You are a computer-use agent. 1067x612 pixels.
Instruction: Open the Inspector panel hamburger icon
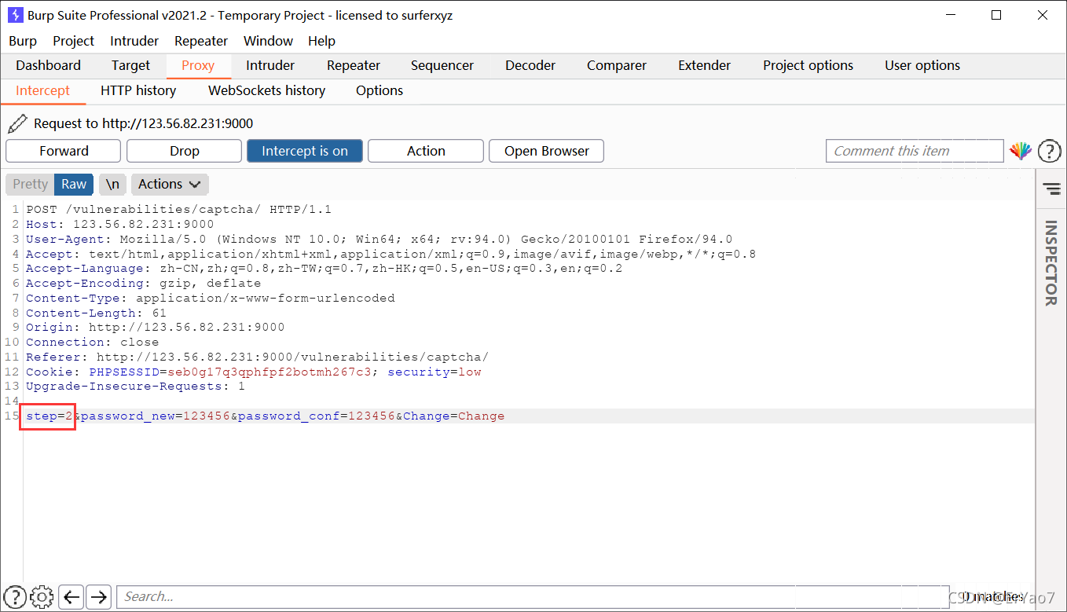[x=1051, y=189]
